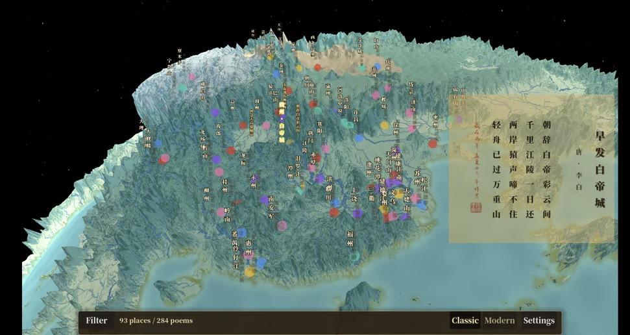Click the 桂州 place label
The image size is (630, 335).
tap(225, 186)
